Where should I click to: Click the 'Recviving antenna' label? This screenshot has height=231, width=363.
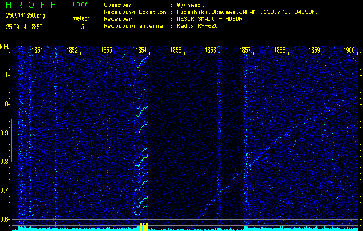pos(133,26)
